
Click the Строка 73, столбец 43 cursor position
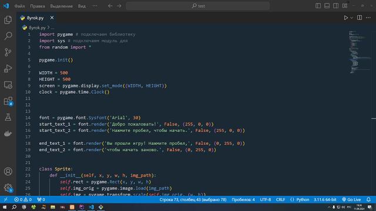pyautogui.click(x=193, y=199)
